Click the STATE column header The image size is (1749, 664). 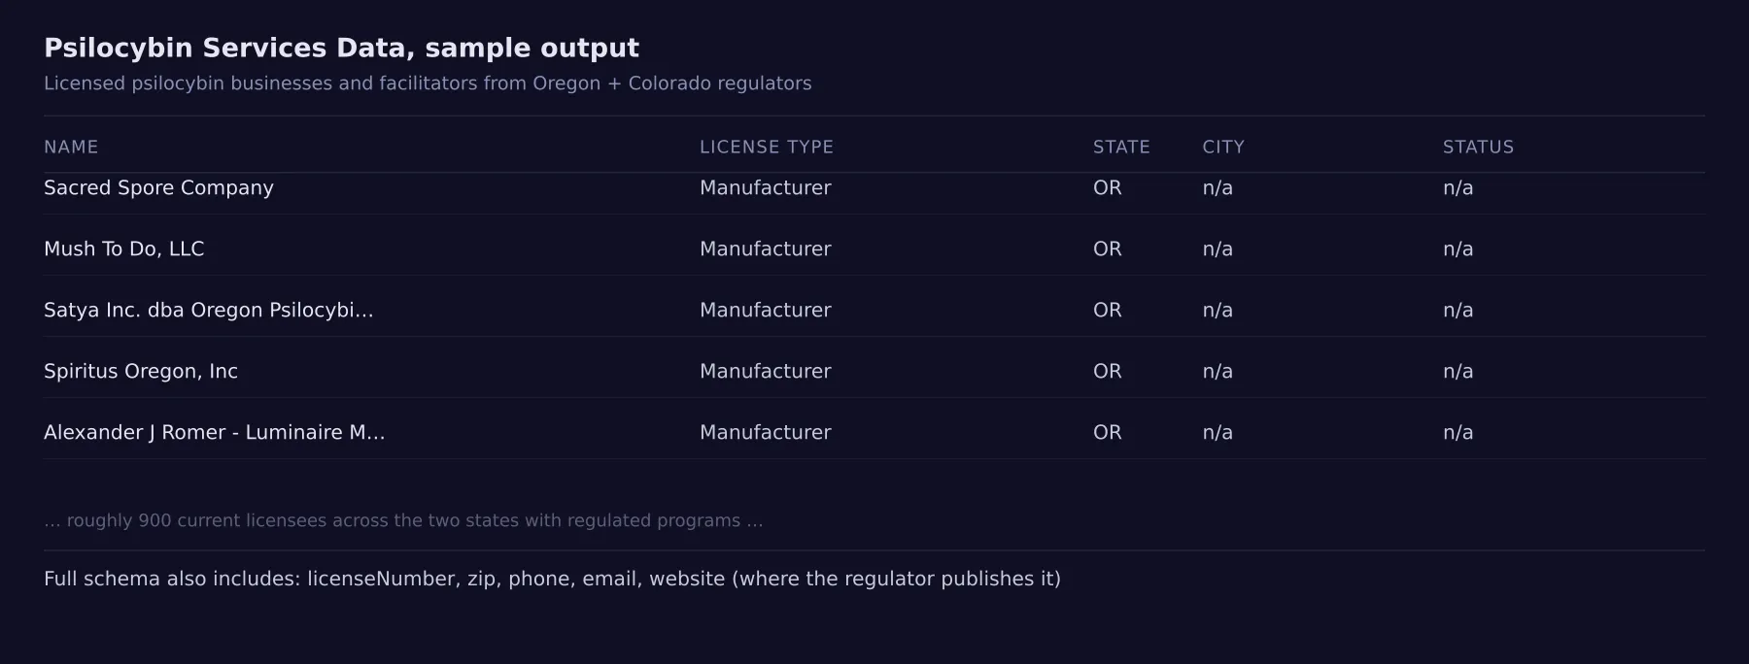click(x=1121, y=147)
